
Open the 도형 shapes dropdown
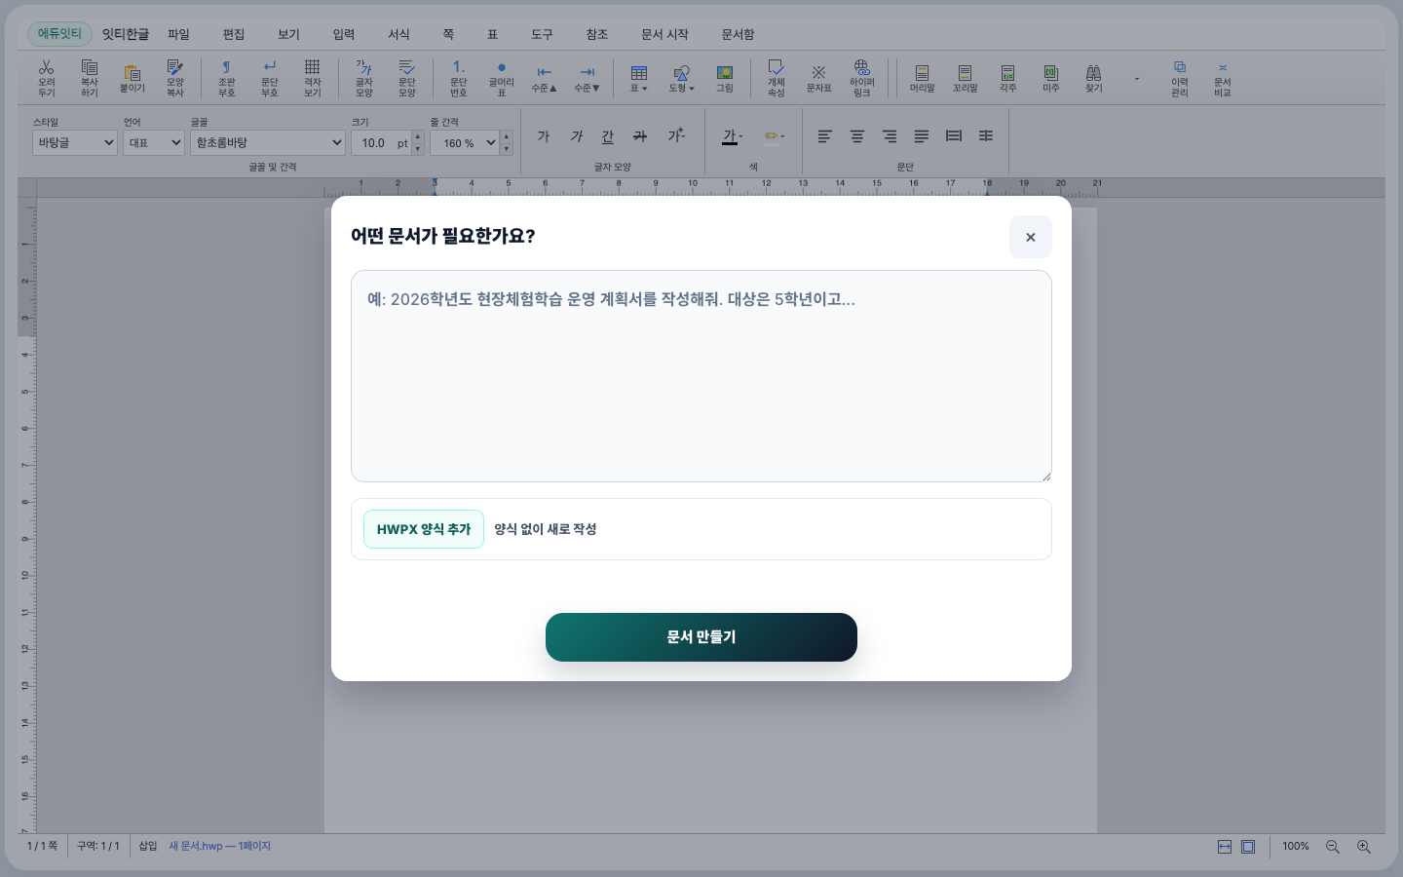681,77
